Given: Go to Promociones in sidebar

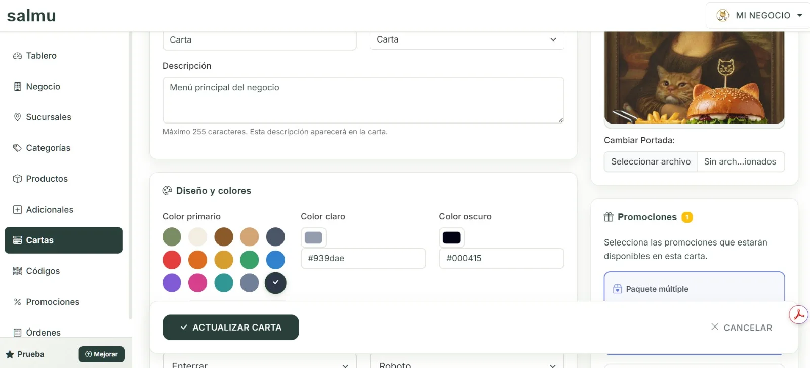Looking at the screenshot, I should 53,302.
